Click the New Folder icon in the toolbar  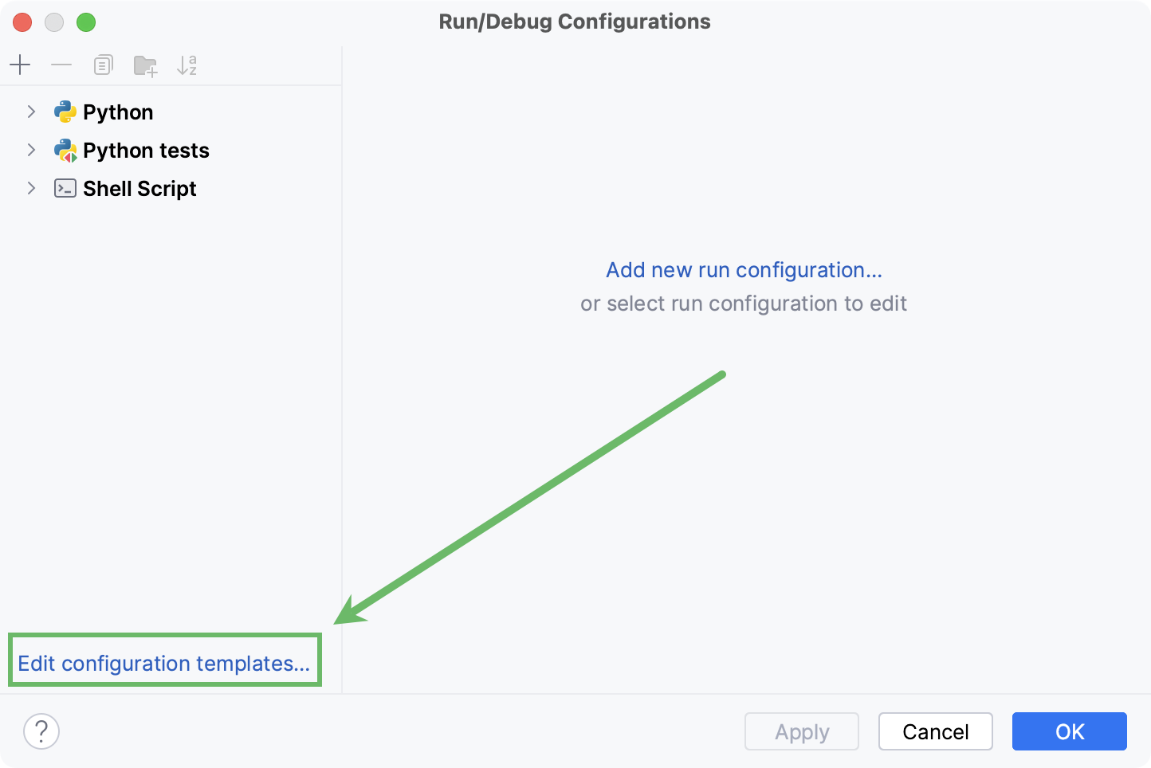[x=144, y=65]
